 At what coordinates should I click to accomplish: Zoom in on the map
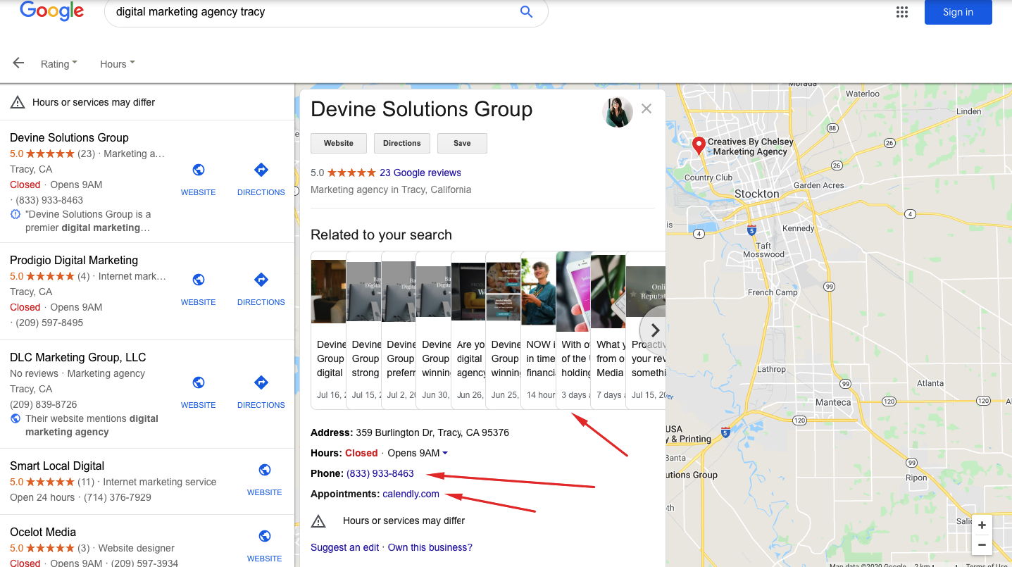pos(982,525)
